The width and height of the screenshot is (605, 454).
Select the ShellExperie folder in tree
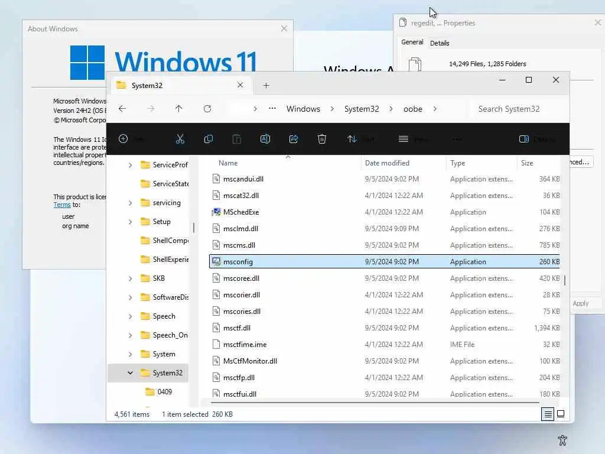[x=165, y=260]
